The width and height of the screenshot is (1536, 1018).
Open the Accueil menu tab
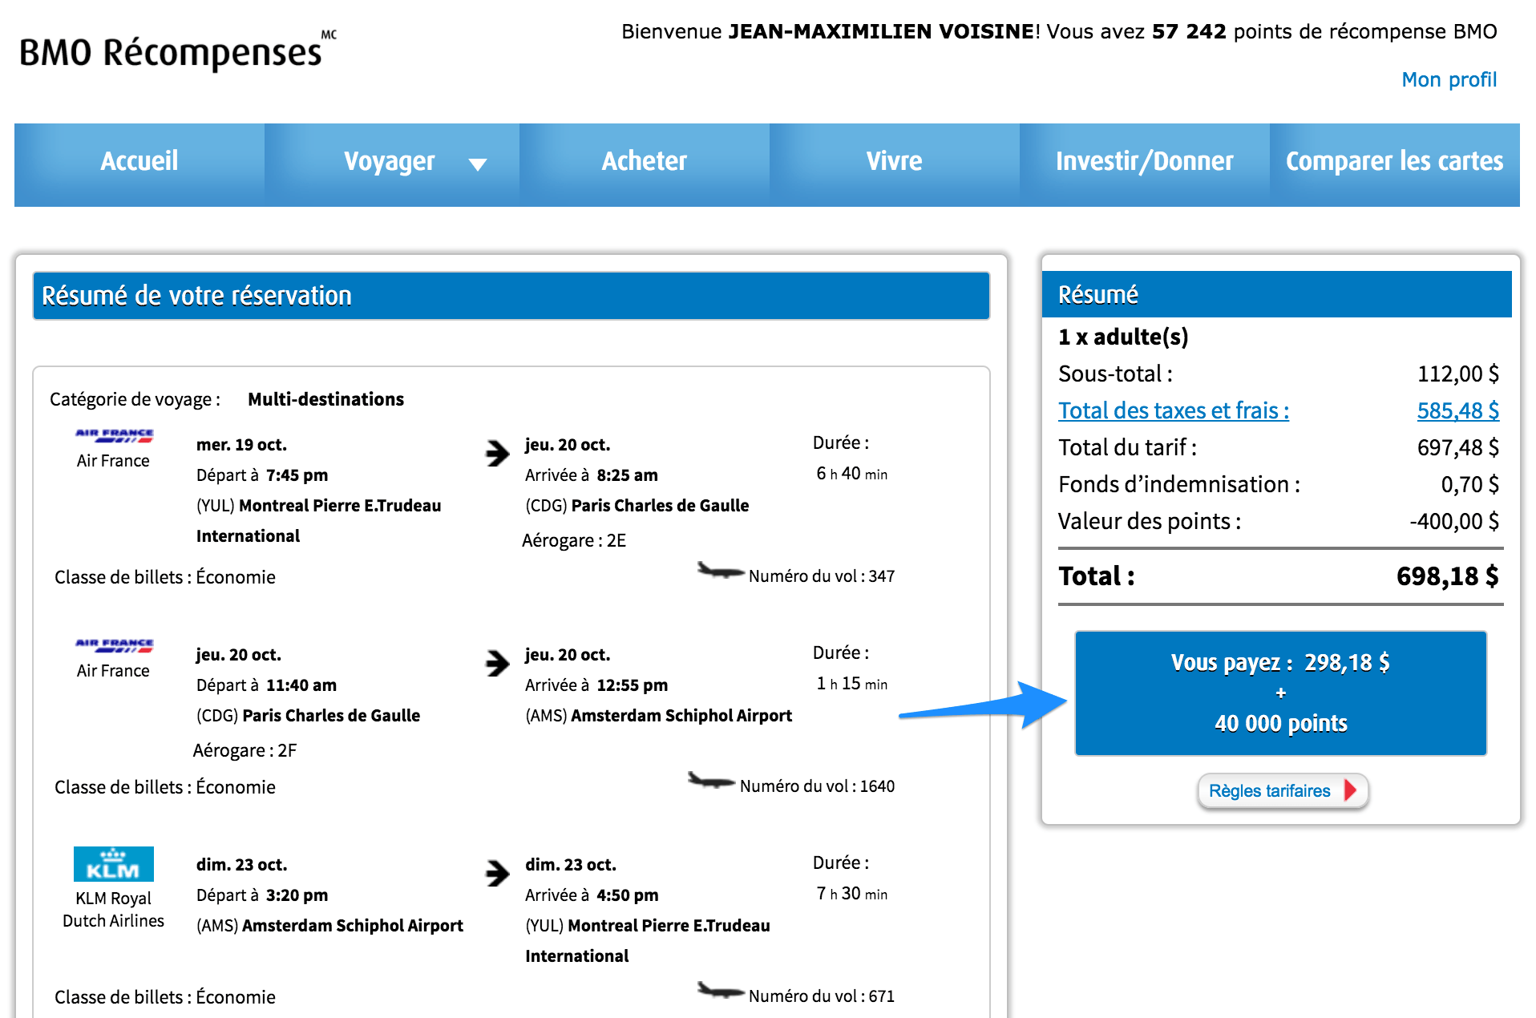click(x=139, y=162)
